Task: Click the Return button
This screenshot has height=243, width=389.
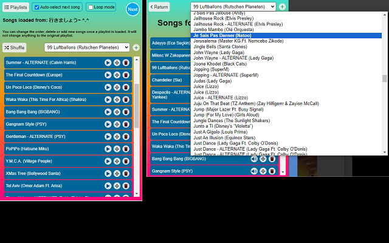Action: click(x=159, y=7)
